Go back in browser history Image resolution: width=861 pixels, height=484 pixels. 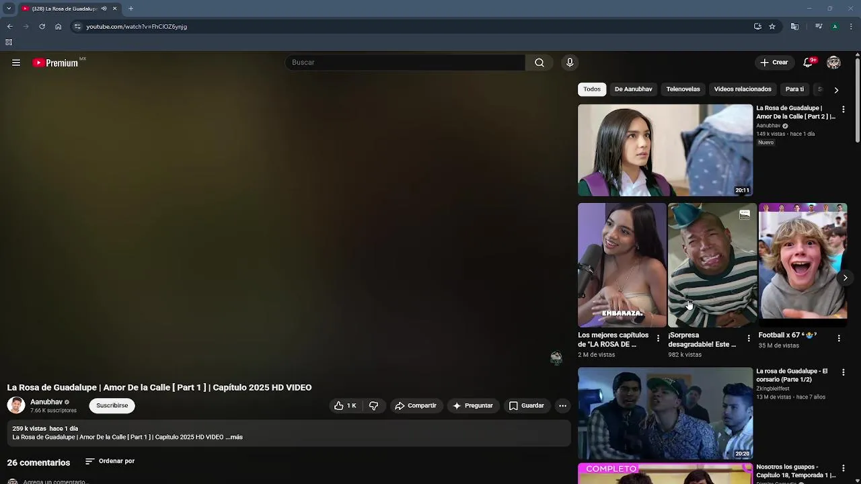(x=9, y=26)
